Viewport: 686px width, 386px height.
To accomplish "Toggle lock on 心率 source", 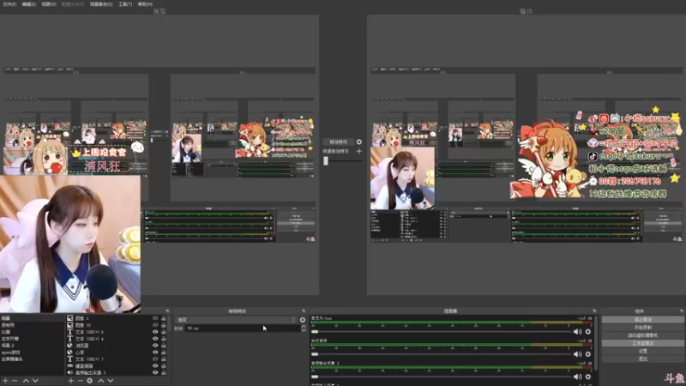I will point(164,353).
